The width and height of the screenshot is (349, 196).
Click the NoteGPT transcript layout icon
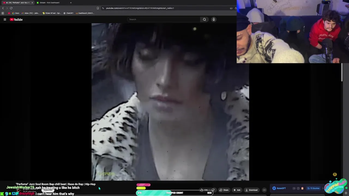tap(298, 188)
